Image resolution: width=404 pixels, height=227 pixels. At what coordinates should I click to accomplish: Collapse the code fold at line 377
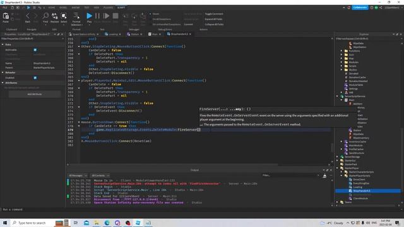pyautogui.click(x=79, y=122)
